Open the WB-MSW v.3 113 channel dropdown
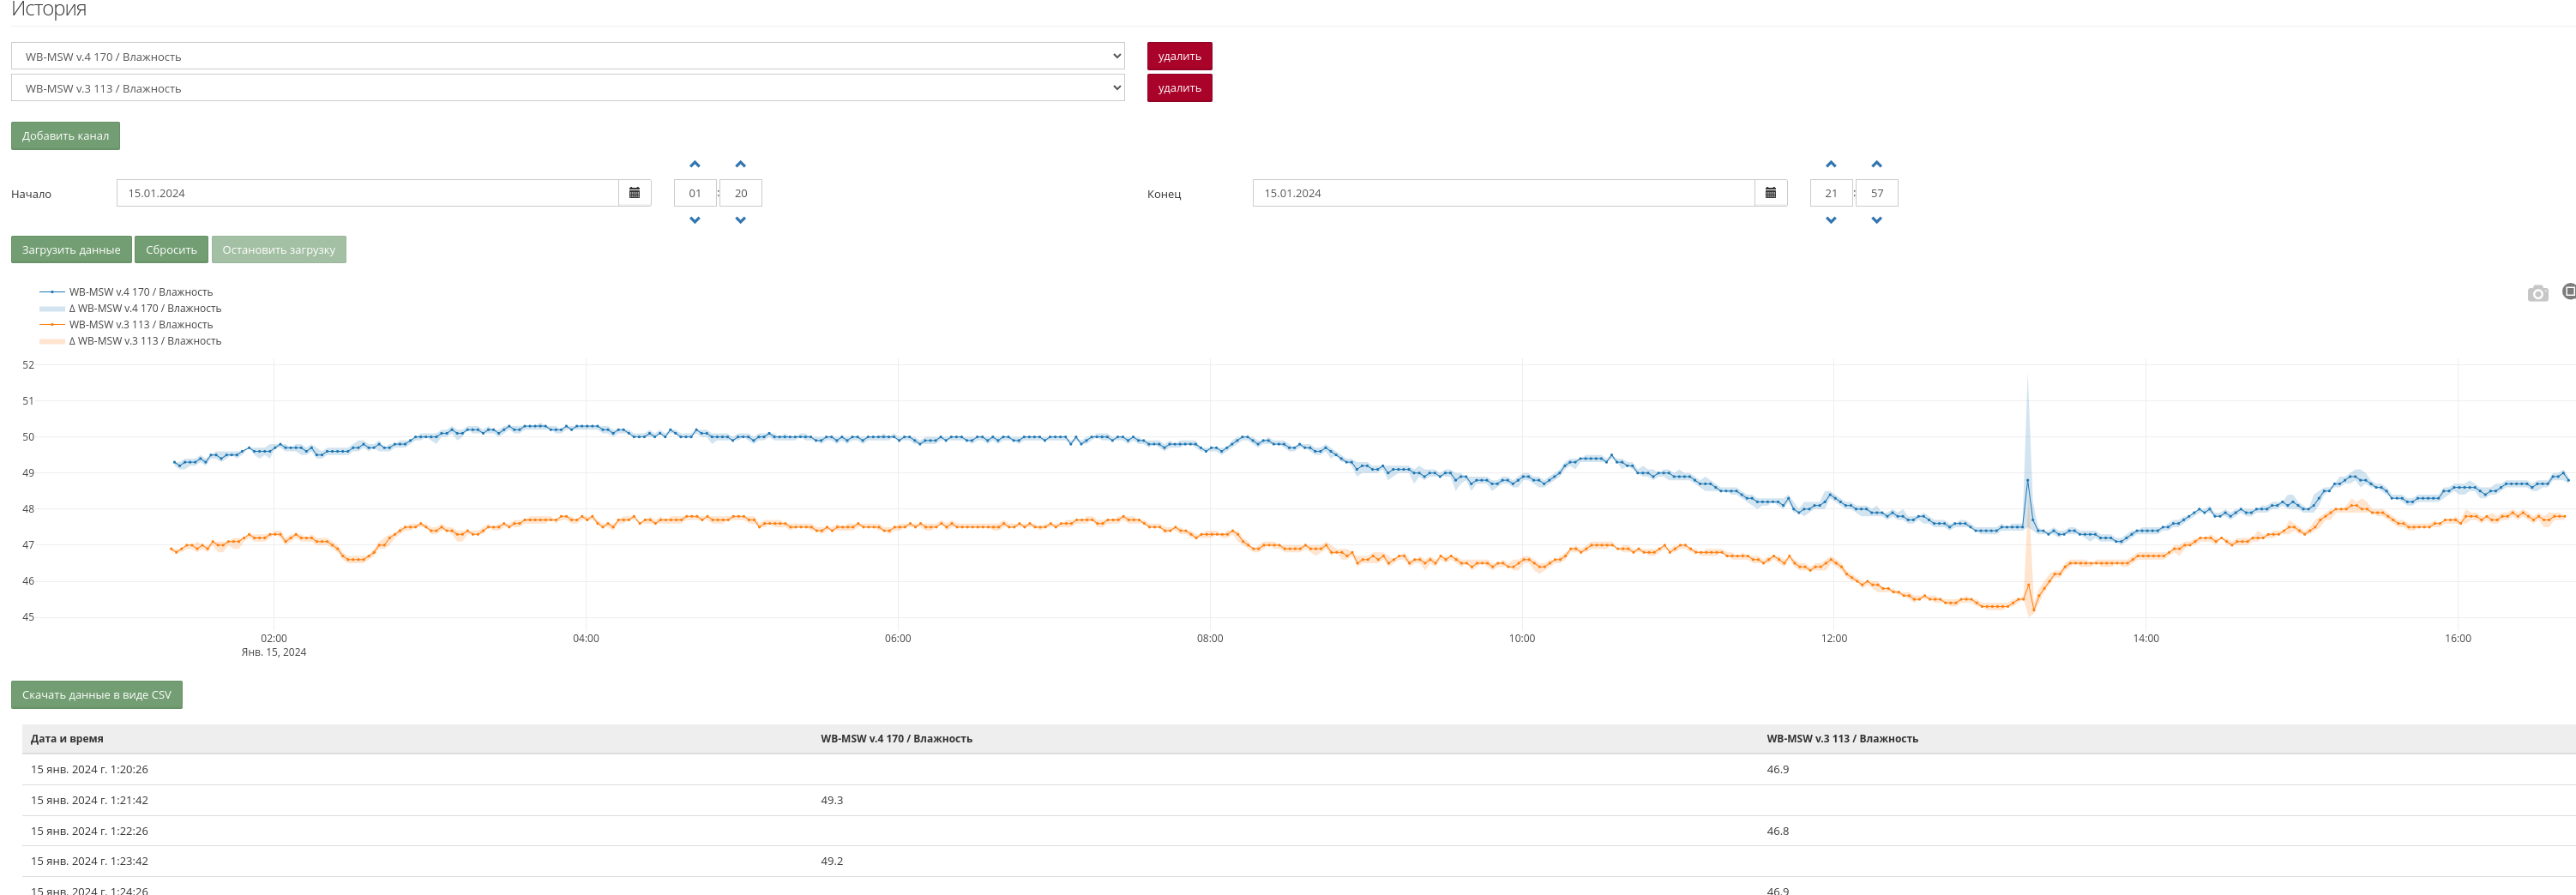 (568, 88)
